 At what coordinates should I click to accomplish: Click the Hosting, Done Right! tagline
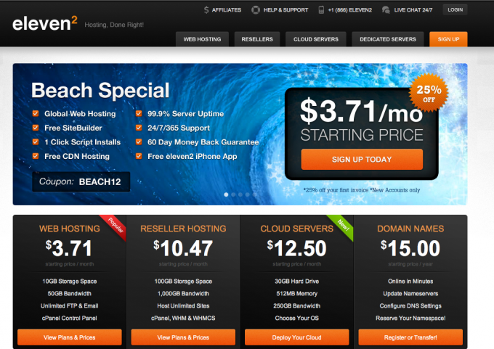coord(114,25)
